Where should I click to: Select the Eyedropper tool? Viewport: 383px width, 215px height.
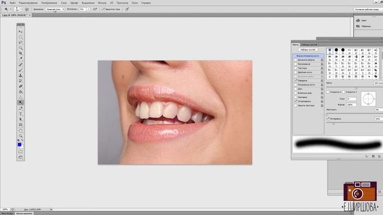20,59
